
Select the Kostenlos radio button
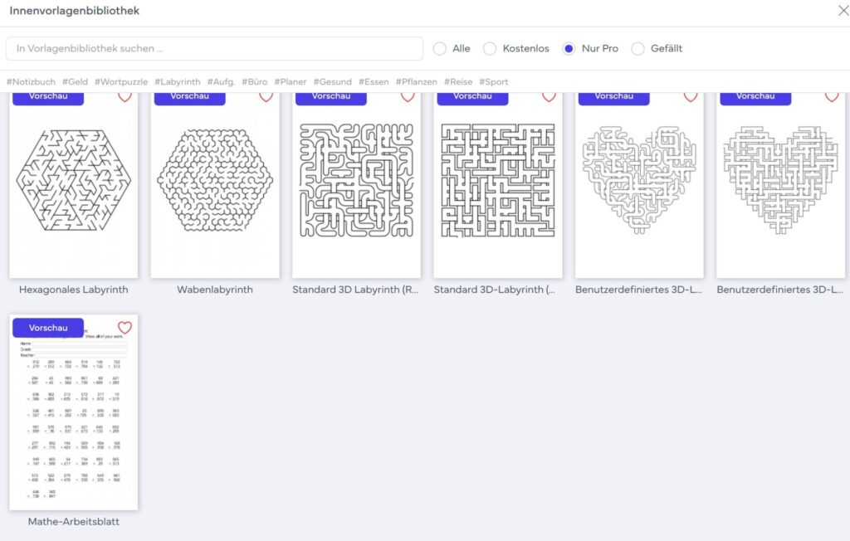[x=490, y=49]
